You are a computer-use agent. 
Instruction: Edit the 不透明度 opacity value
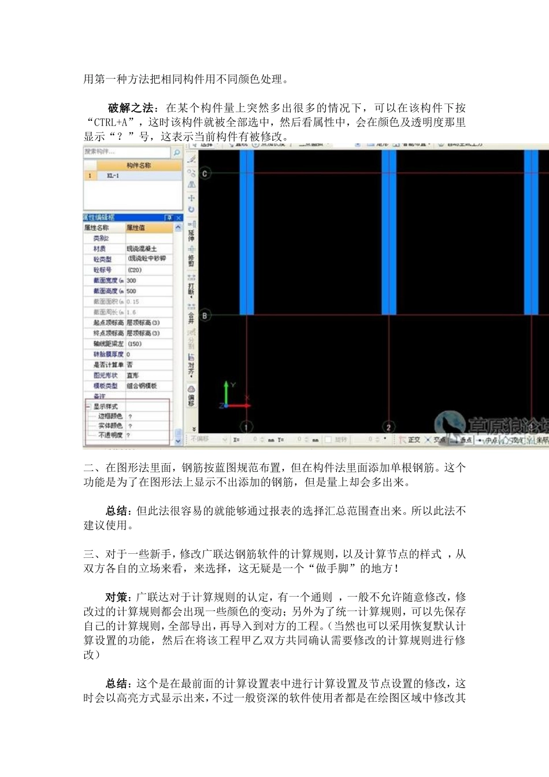click(x=149, y=435)
